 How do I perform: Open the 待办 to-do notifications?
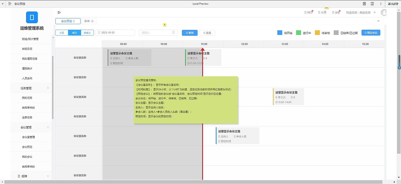coord(309,13)
